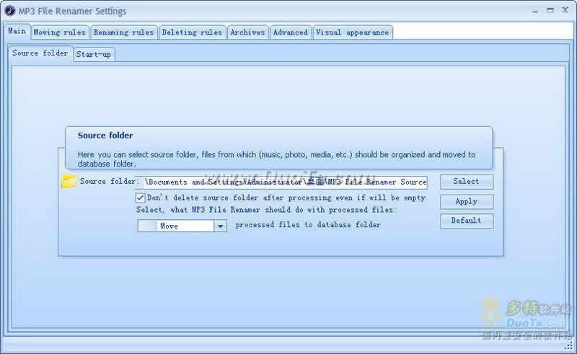The width and height of the screenshot is (577, 354).
Task: Select the Source folder sub-tab
Action: click(40, 53)
